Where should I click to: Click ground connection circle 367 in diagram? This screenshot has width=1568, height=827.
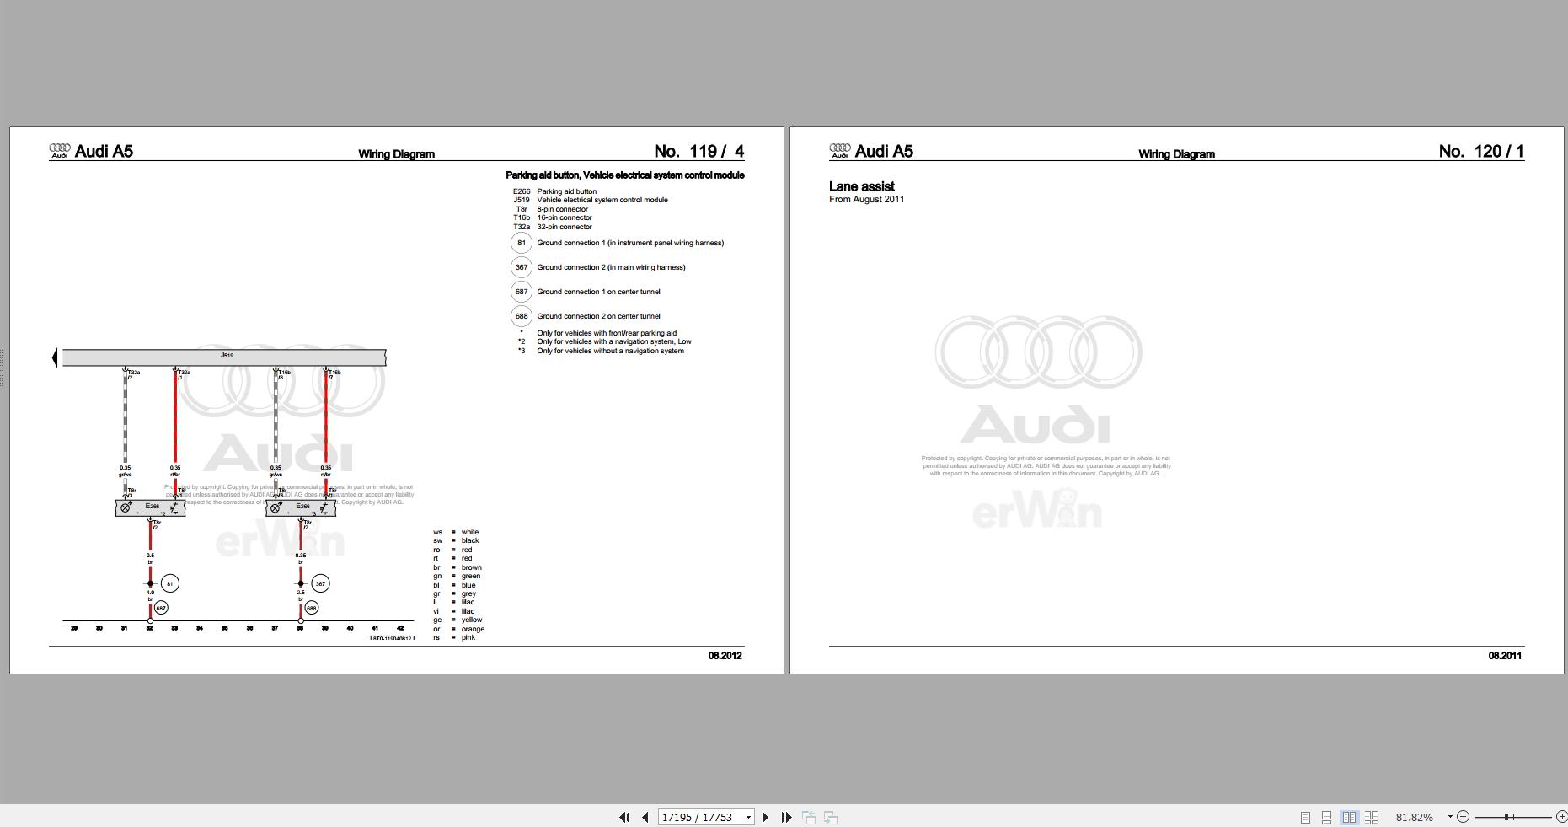320,583
